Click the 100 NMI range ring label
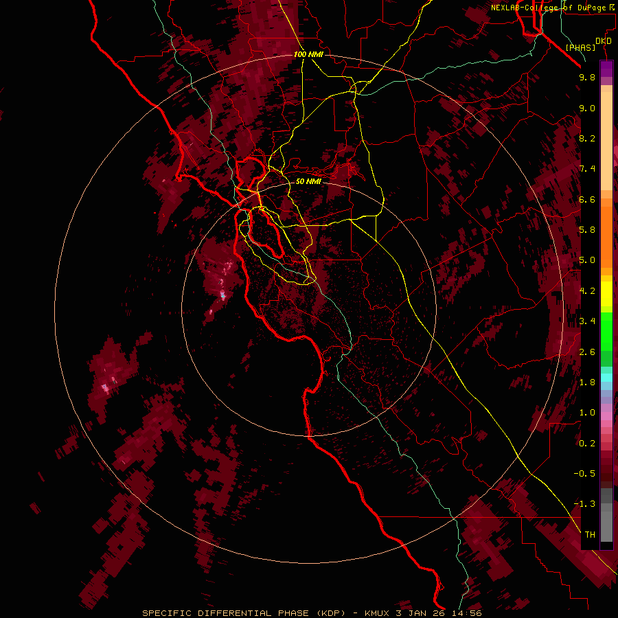Viewport: 618px width, 618px height. tap(308, 54)
